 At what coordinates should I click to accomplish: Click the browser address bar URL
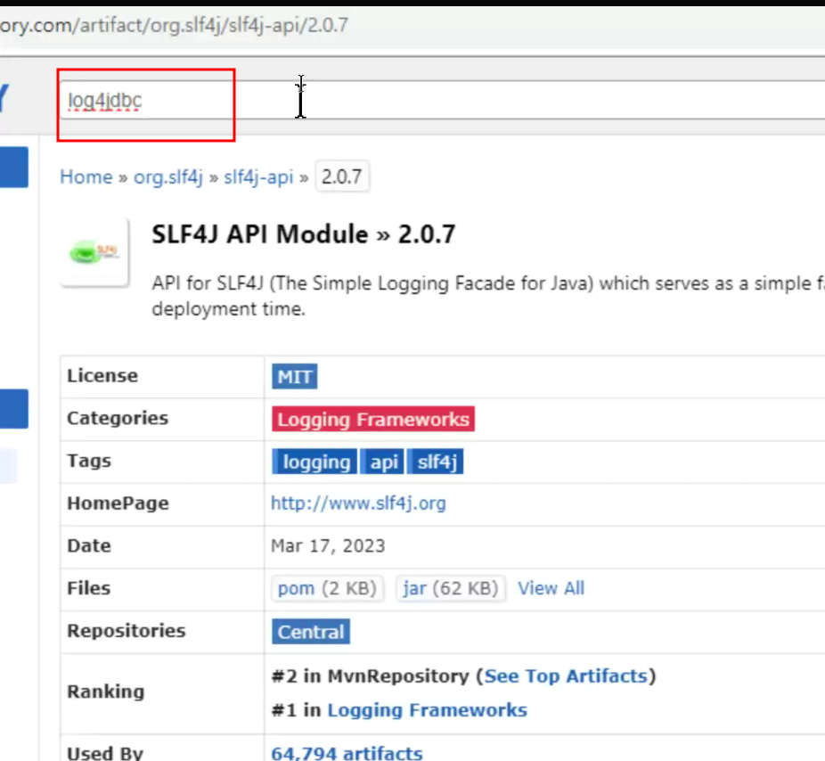click(174, 25)
